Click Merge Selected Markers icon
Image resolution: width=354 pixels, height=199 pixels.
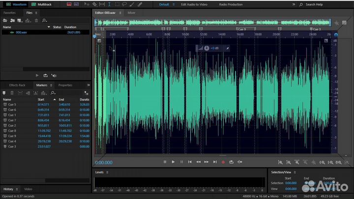20,93
